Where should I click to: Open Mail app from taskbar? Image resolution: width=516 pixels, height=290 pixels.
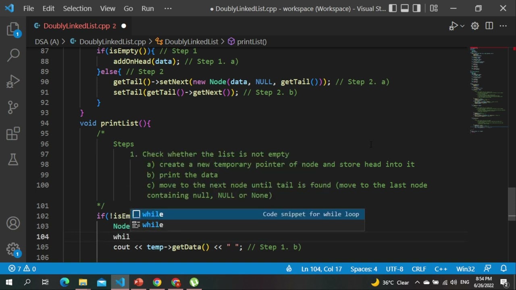click(x=102, y=282)
